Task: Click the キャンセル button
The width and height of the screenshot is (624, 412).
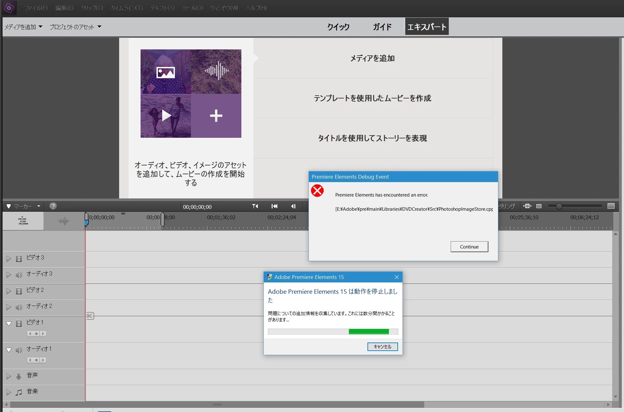Action: [x=382, y=347]
